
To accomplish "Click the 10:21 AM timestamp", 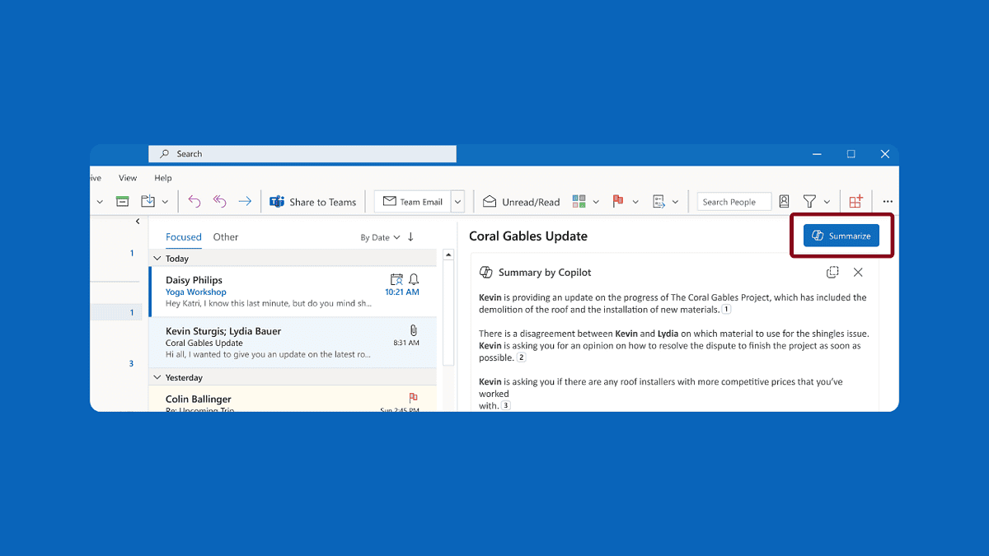I will coord(402,292).
